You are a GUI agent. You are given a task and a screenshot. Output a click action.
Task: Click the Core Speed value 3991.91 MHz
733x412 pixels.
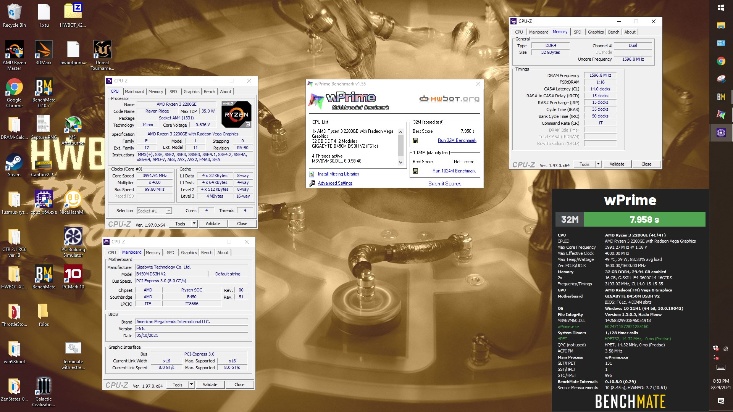155,175
